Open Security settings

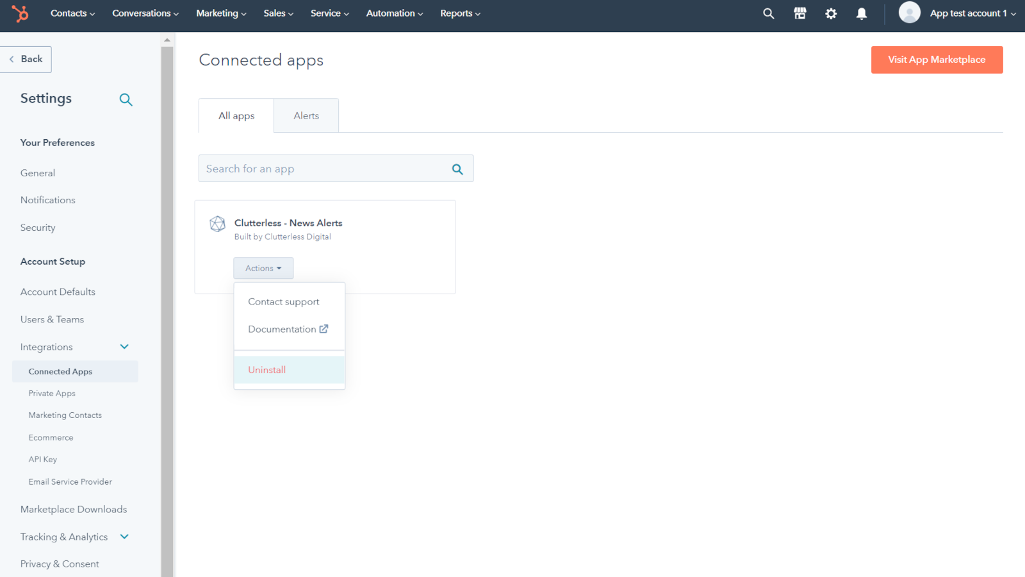click(x=38, y=228)
